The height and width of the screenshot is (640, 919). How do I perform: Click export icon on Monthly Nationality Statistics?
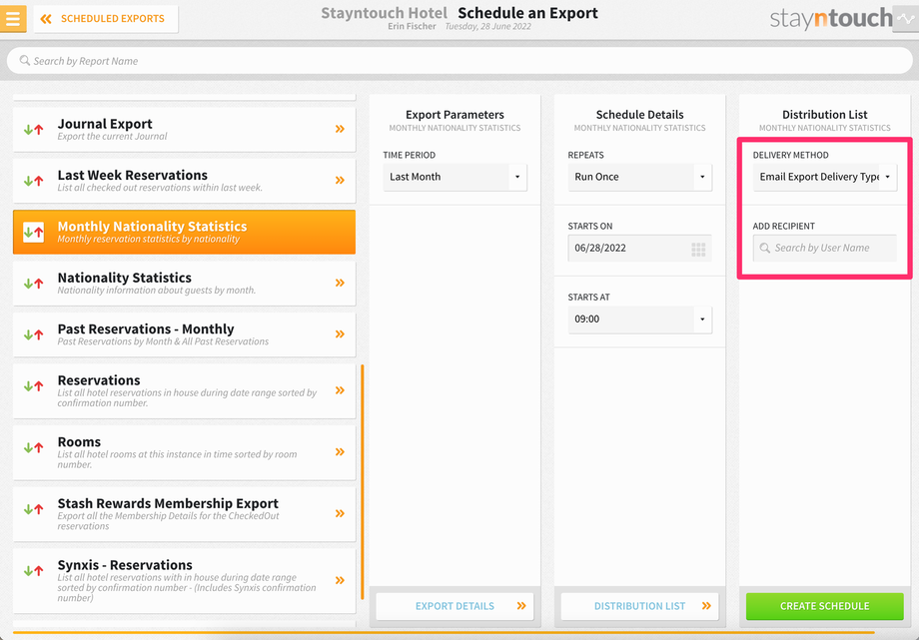(x=33, y=232)
